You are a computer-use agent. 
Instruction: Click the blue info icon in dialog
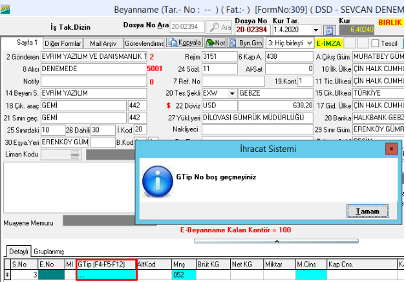[x=158, y=181]
